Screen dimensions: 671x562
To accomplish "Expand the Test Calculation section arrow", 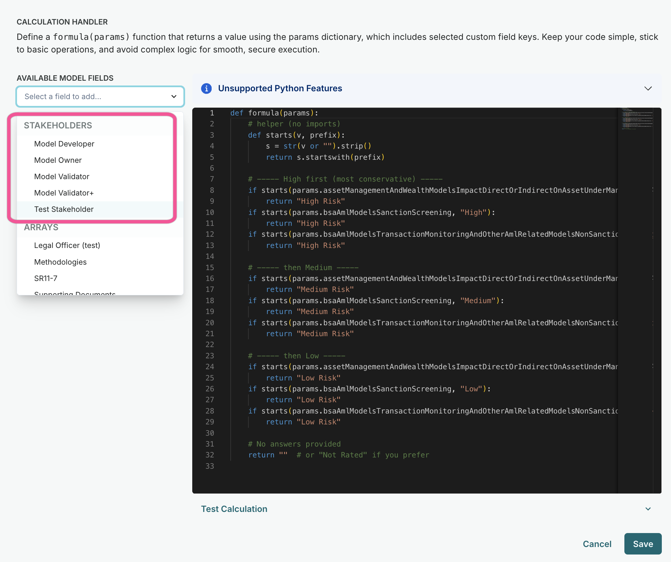I will [x=648, y=509].
